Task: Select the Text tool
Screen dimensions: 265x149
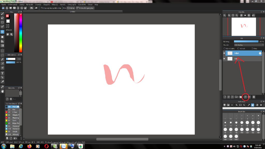Action: [x=2, y=73]
